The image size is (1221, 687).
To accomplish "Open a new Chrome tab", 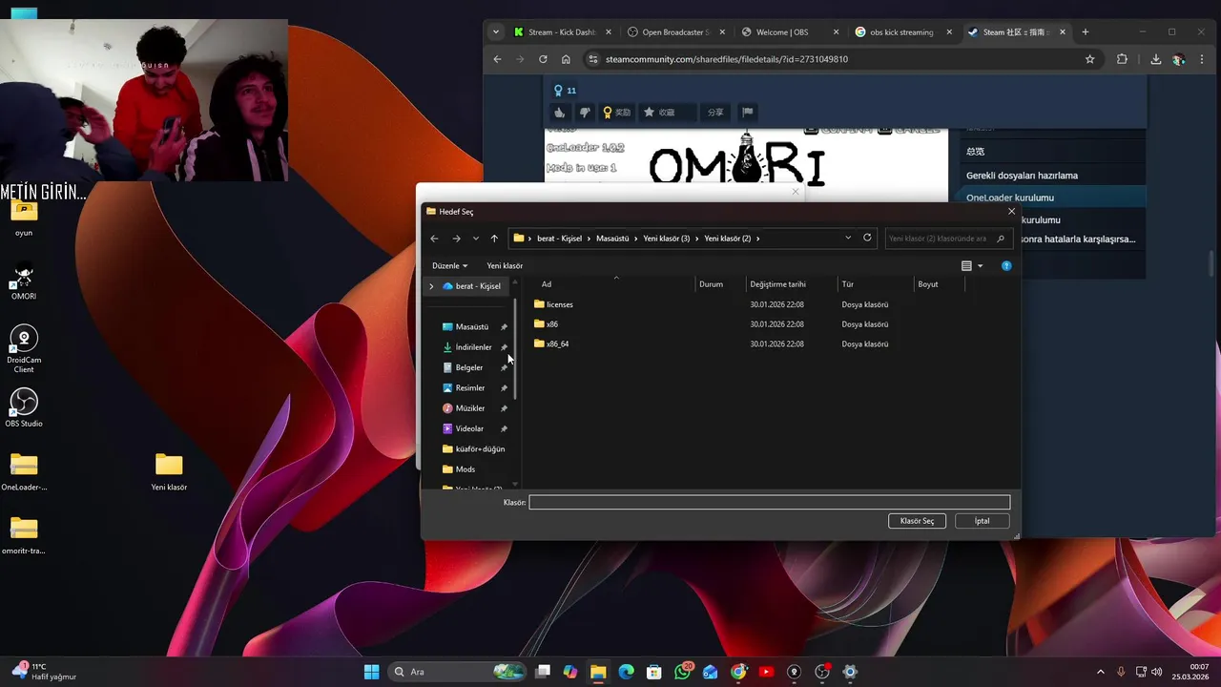I will tap(1086, 31).
